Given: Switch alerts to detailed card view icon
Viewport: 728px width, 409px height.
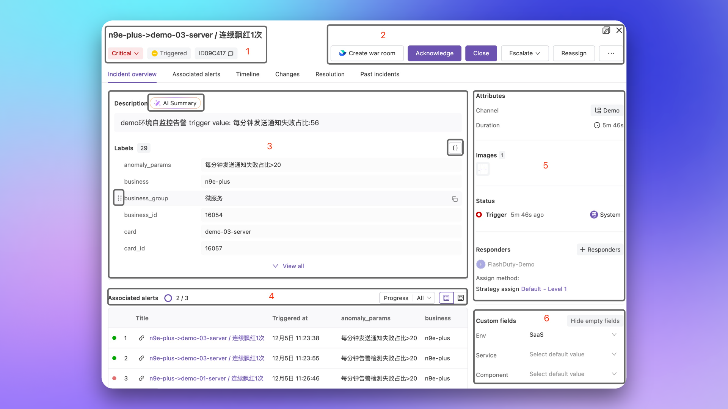Looking at the screenshot, I should pos(461,298).
